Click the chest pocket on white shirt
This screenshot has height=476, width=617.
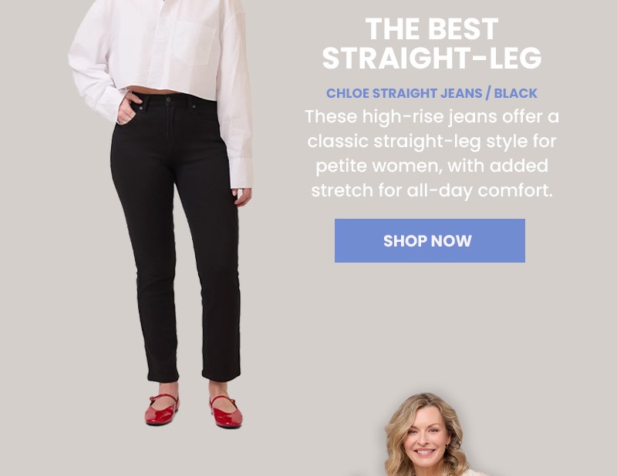pos(194,43)
